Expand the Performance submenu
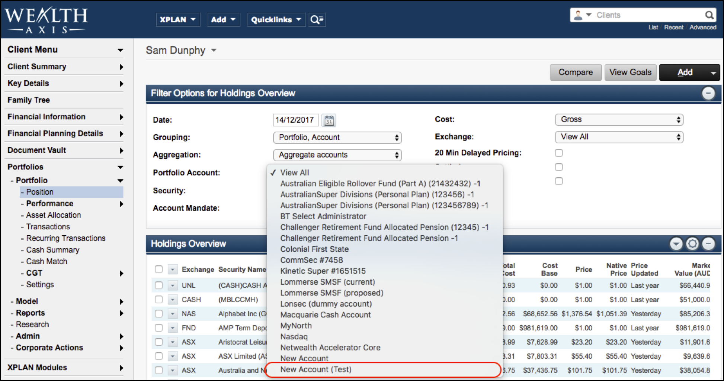The width and height of the screenshot is (724, 381). point(121,204)
